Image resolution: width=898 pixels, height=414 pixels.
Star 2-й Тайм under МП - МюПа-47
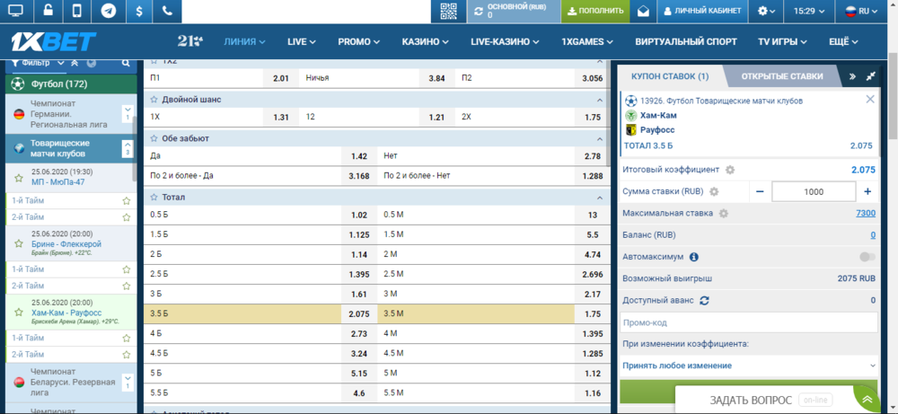(126, 217)
